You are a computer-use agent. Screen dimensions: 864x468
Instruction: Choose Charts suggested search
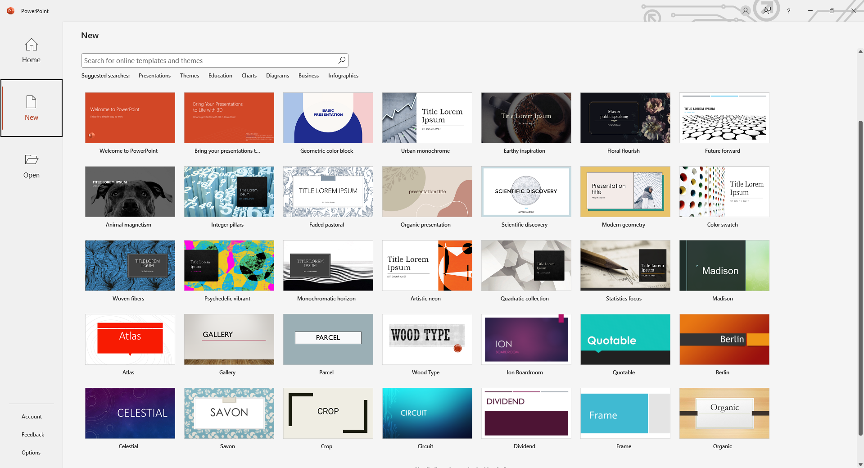pyautogui.click(x=249, y=76)
